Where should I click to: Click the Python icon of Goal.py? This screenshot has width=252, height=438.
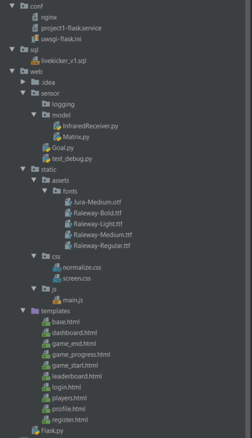pyautogui.click(x=46, y=148)
